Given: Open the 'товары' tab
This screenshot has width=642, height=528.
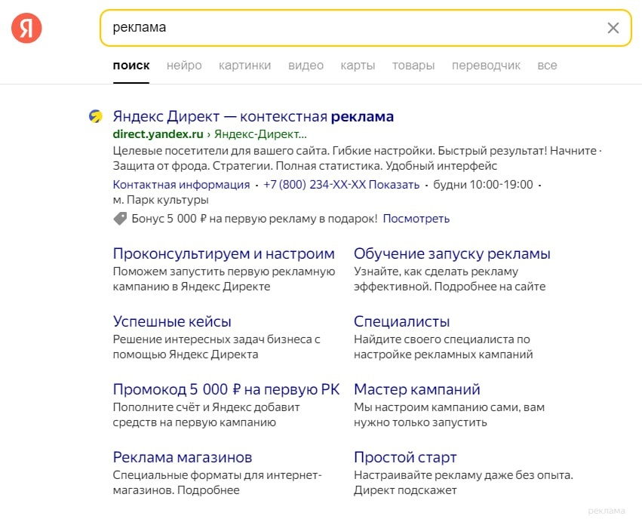Looking at the screenshot, I should pos(413,66).
